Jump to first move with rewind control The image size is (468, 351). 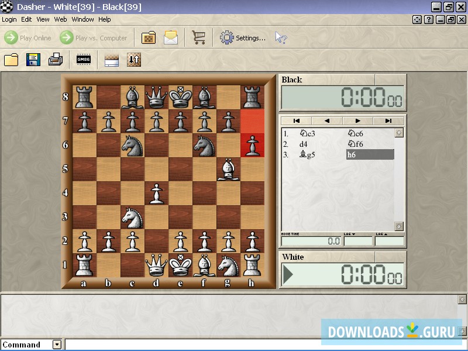[297, 121]
